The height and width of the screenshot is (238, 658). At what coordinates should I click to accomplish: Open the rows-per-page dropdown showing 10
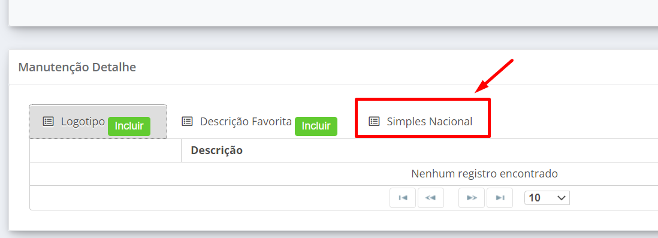click(547, 198)
